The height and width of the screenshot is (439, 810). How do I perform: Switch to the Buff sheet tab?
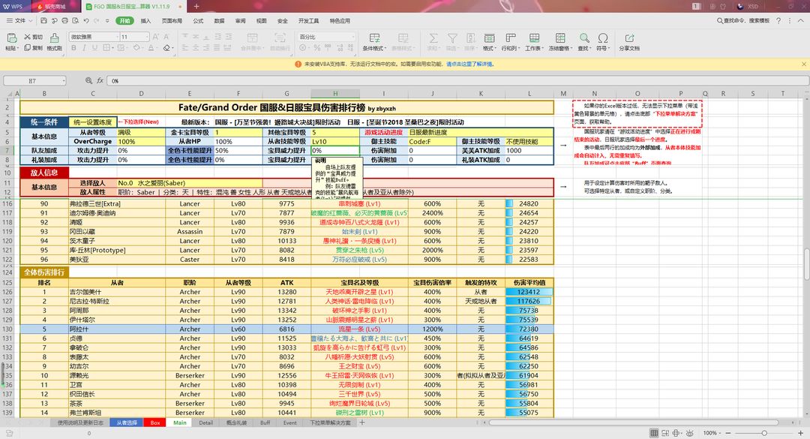[x=265, y=422]
